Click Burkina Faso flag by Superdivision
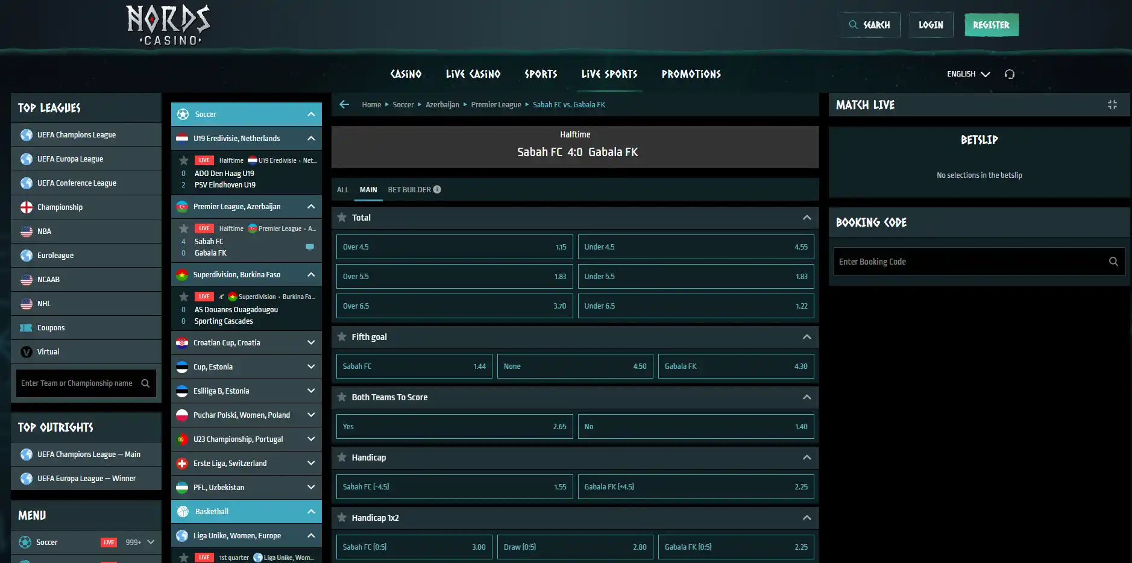 click(182, 275)
